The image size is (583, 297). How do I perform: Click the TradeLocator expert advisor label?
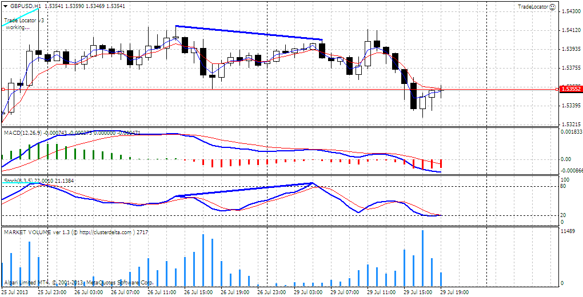(533, 7)
